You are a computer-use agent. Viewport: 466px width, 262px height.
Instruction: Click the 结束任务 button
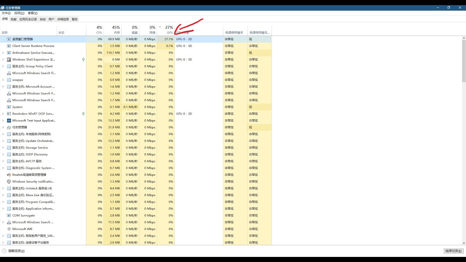point(454,251)
